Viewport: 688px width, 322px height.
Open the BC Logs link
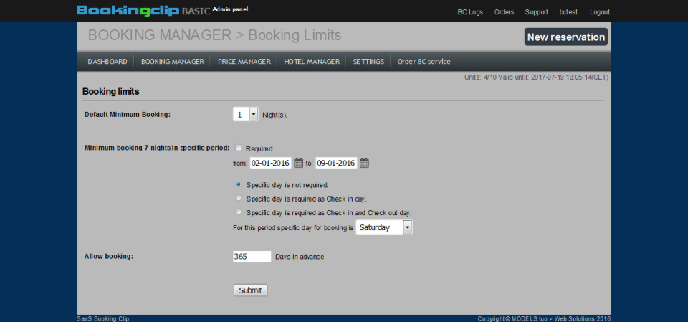coord(470,12)
